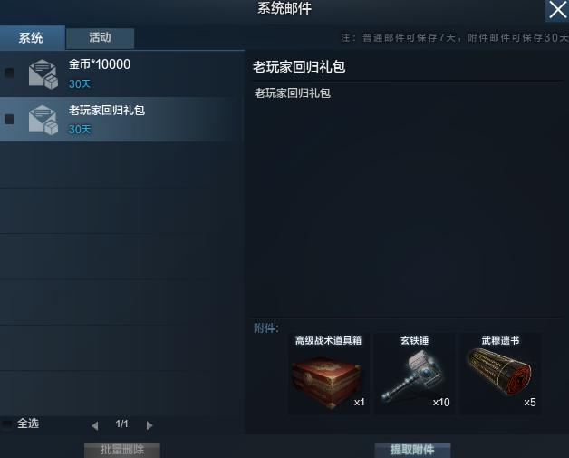Click the 1/1 page indicator
569x458 pixels.
pyautogui.click(x=121, y=424)
